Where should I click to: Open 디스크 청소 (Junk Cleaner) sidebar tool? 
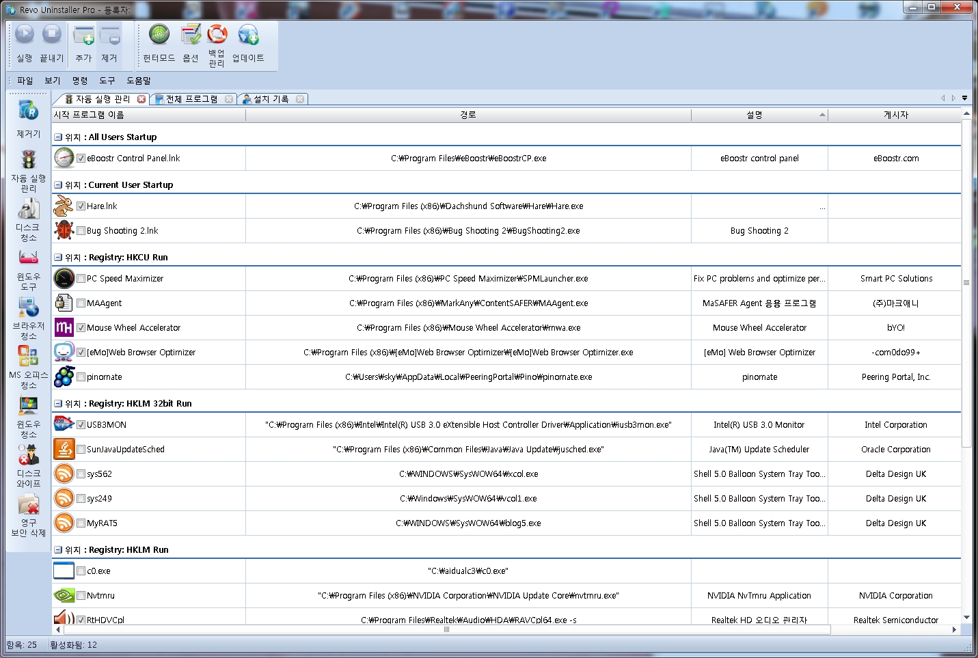click(29, 220)
